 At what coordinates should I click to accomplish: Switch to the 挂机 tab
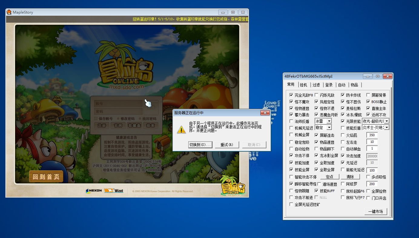click(304, 85)
